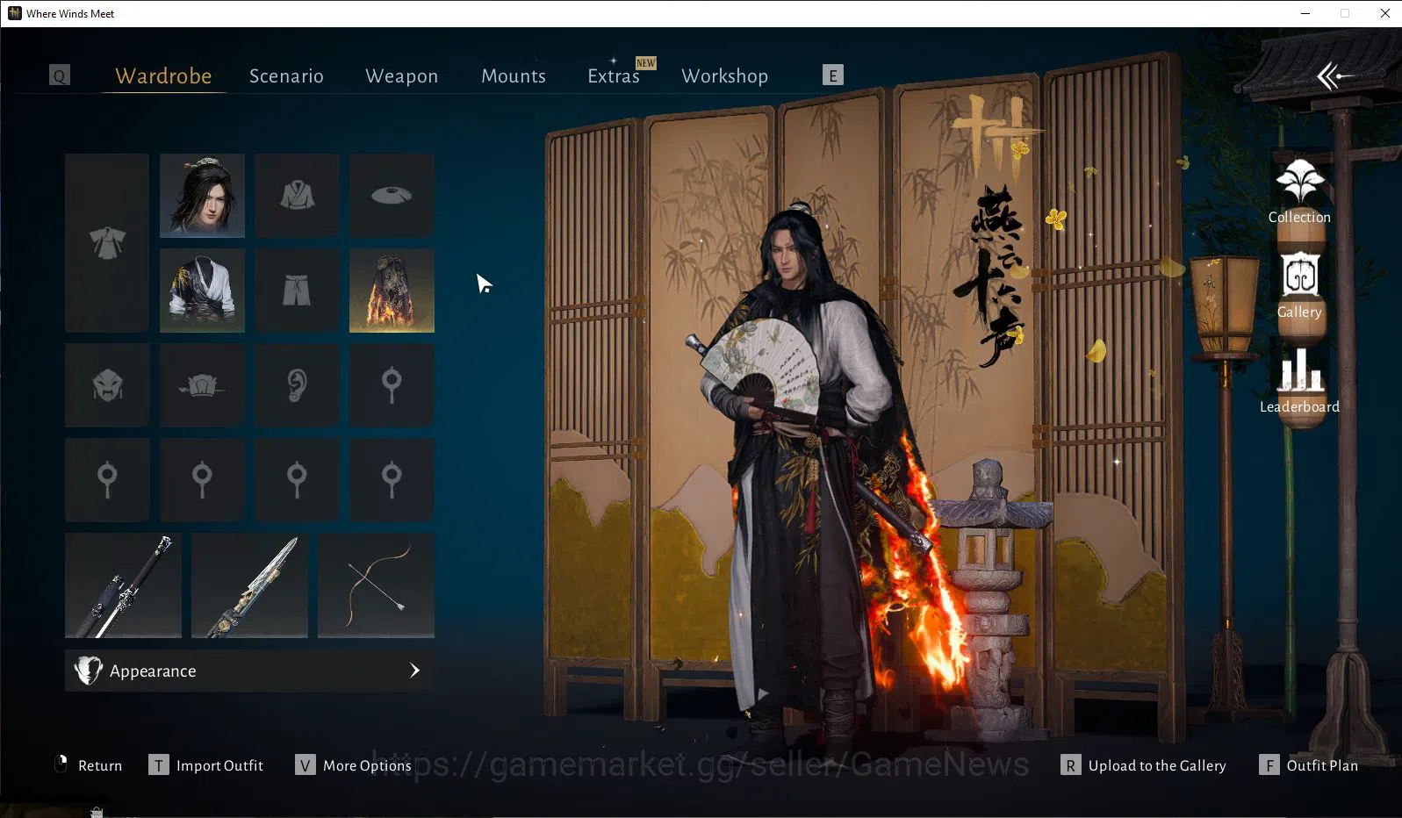Switch to the Wardrobe tab
1402x818 pixels.
163,76
